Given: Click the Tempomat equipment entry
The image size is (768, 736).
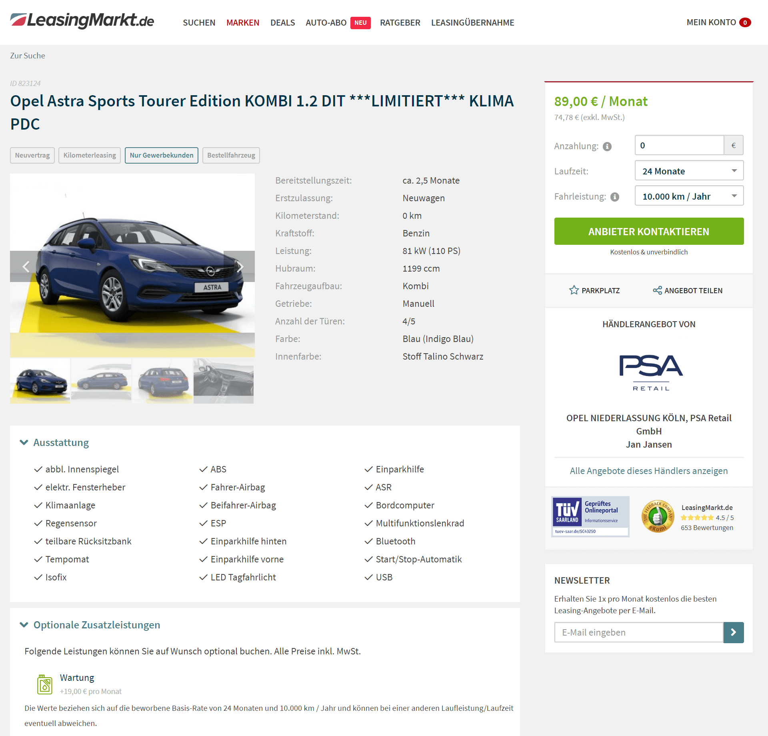Looking at the screenshot, I should 67,559.
